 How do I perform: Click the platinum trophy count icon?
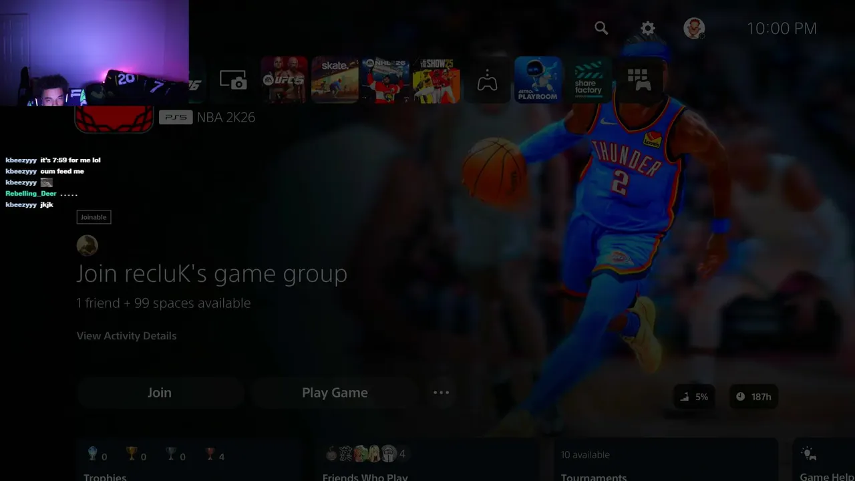point(93,454)
